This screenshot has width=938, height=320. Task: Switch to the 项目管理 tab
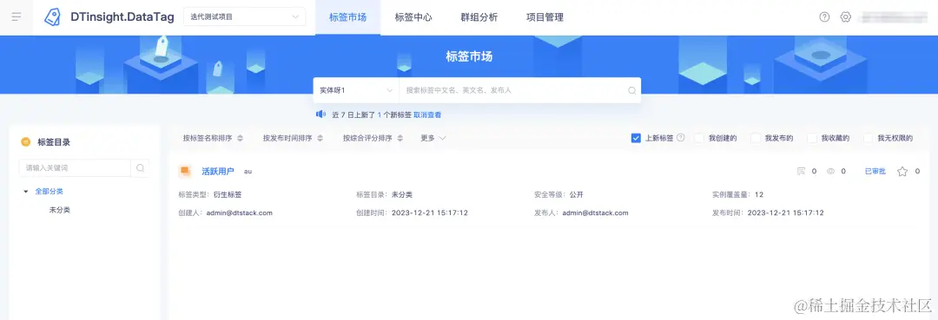pos(545,17)
